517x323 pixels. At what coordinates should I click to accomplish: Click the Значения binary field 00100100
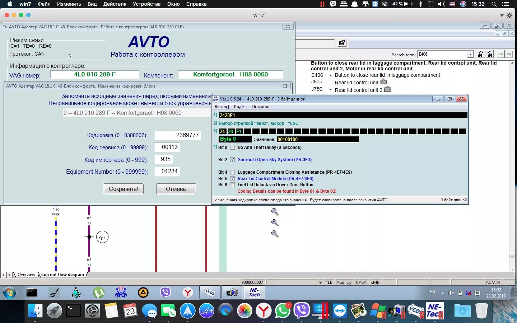point(317,139)
